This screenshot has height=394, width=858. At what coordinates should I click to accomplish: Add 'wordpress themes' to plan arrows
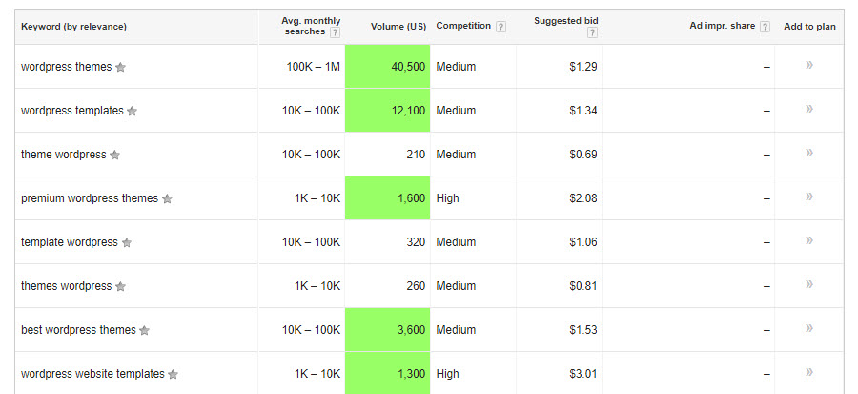809,65
